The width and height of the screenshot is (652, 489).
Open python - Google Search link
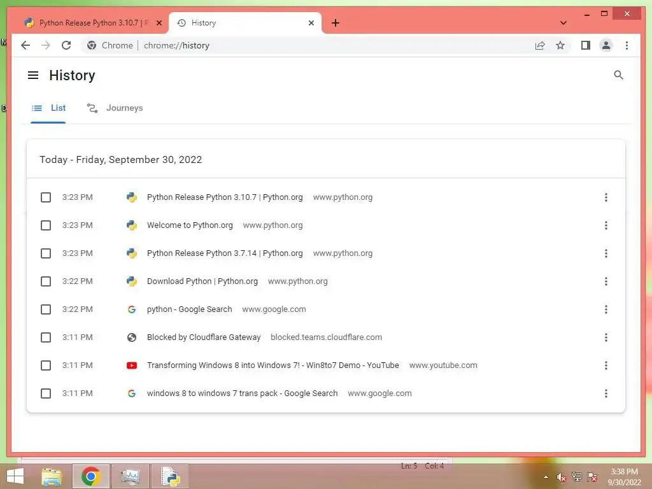click(x=189, y=309)
